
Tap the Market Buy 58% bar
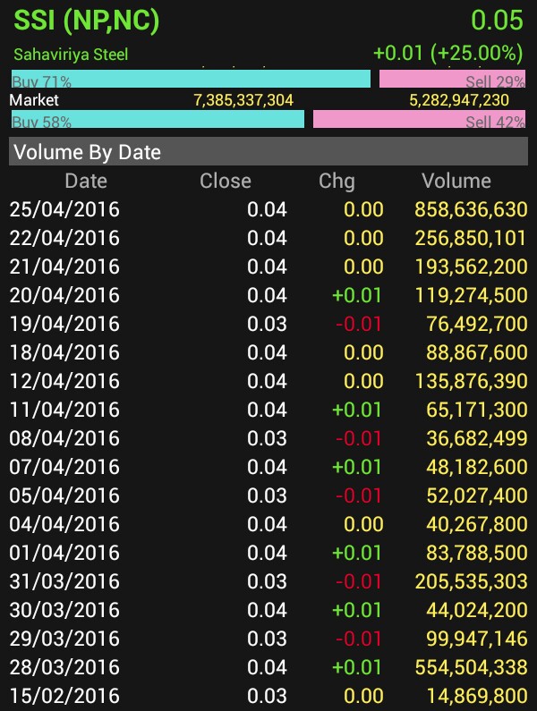[158, 119]
